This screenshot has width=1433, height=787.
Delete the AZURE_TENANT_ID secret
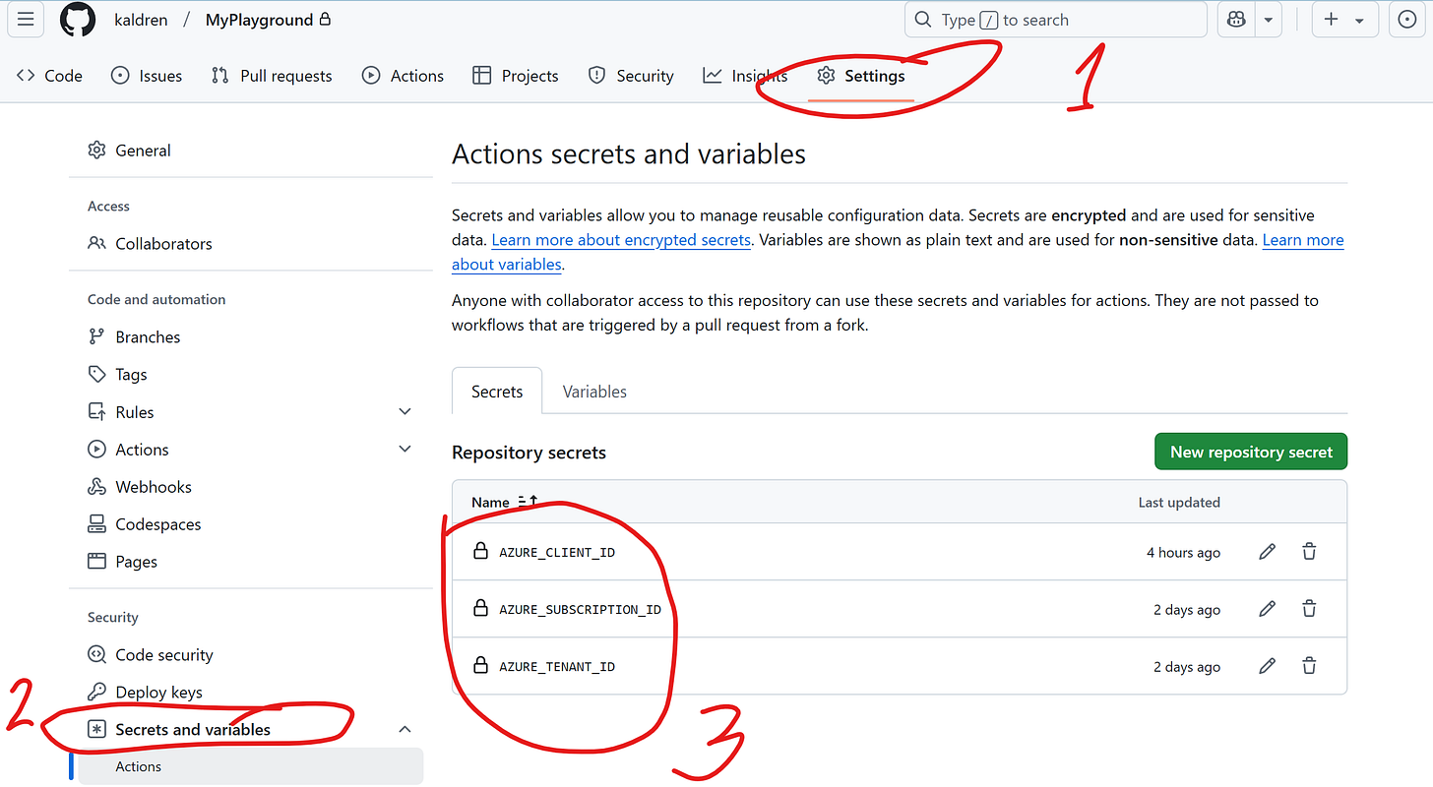1309,666
